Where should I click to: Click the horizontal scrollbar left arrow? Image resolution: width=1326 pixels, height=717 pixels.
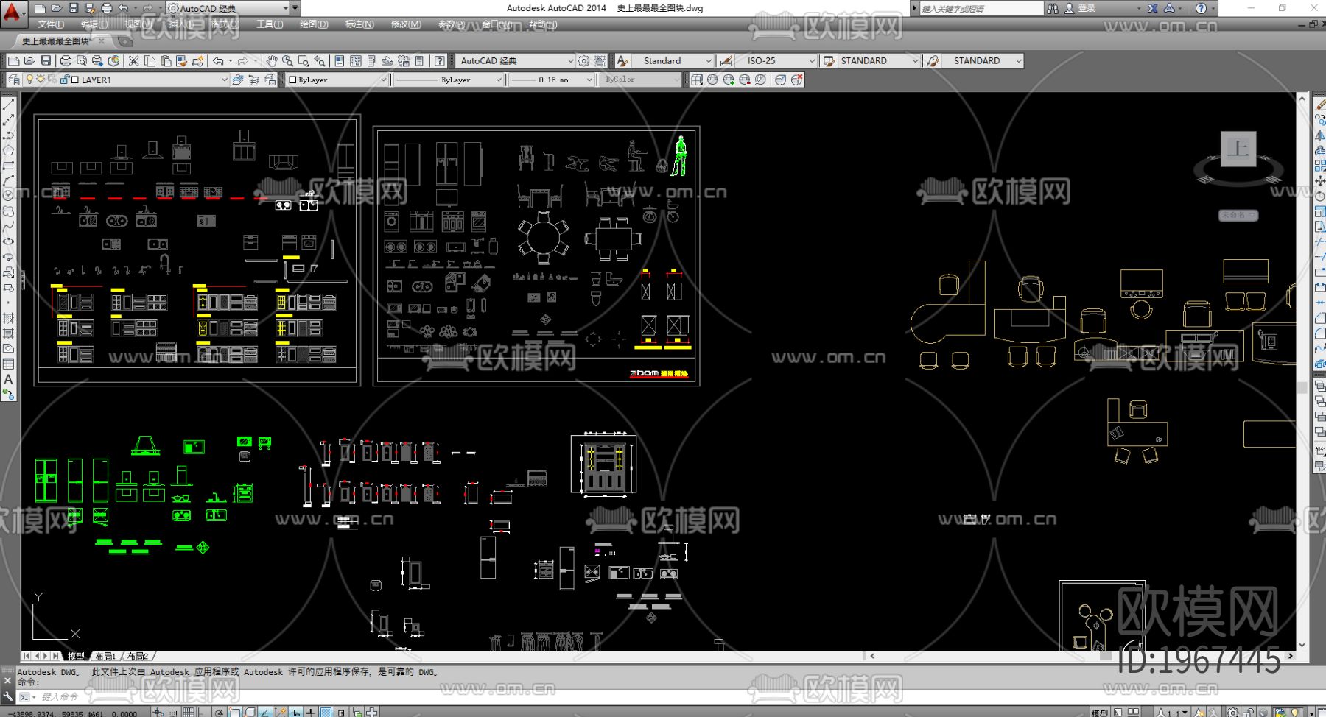tap(873, 656)
